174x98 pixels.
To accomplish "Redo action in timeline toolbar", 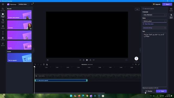I will coord(38,65).
